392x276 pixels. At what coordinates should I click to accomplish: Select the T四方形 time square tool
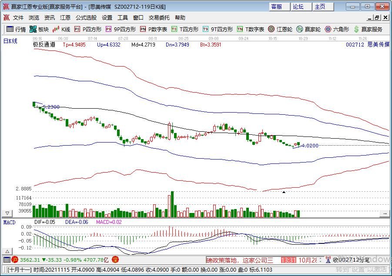(184, 29)
